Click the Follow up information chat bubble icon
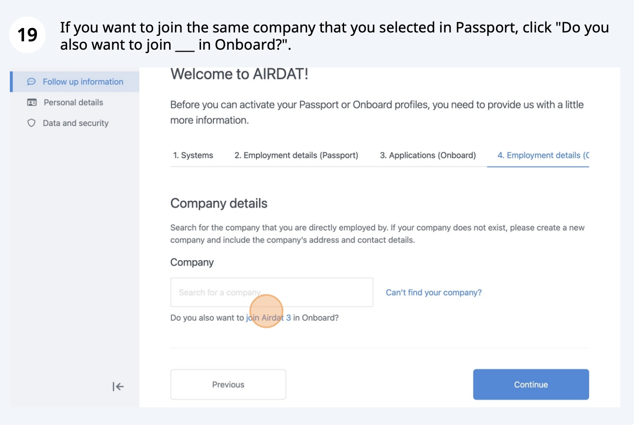The width and height of the screenshot is (634, 425). click(31, 82)
